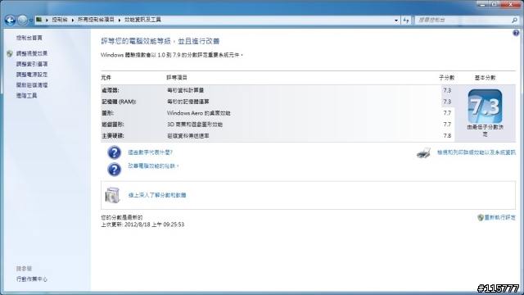Image resolution: width=524 pixels, height=295 pixels.
Task: Click the 元件 column header
Action: [106, 78]
